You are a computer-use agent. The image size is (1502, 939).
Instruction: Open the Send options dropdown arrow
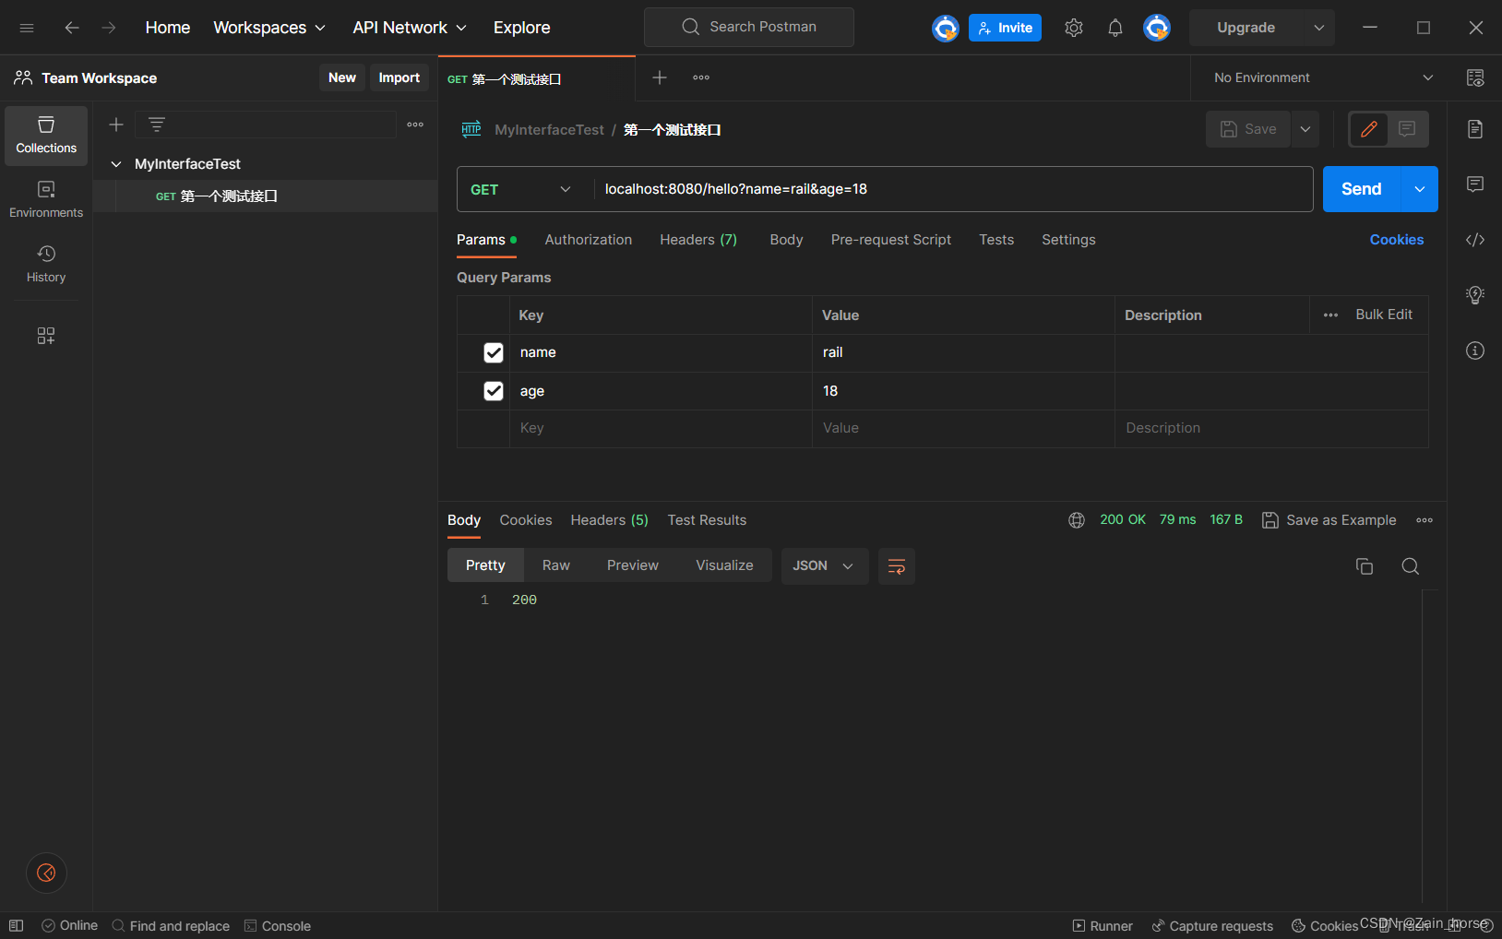tap(1420, 189)
